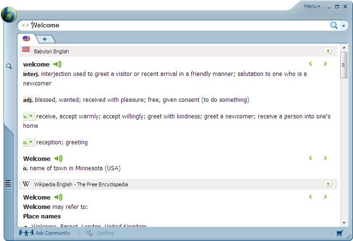
Task: Click 'Welcome may refer to:' line
Action: click(56, 207)
